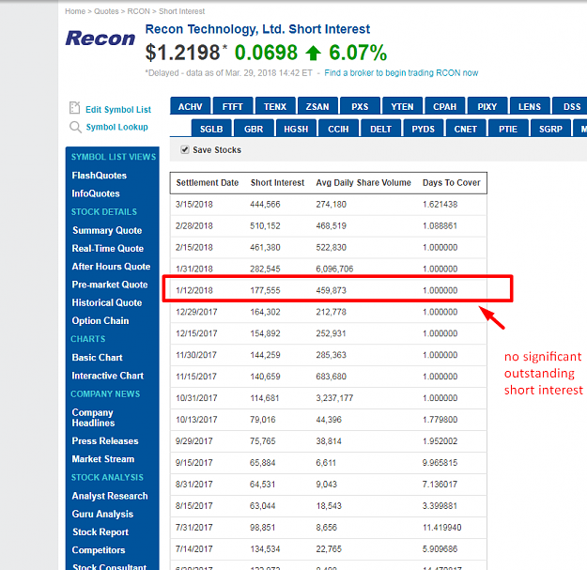This screenshot has height=570, width=587.
Task: Go to Quotes breadcrumb
Action: point(106,11)
